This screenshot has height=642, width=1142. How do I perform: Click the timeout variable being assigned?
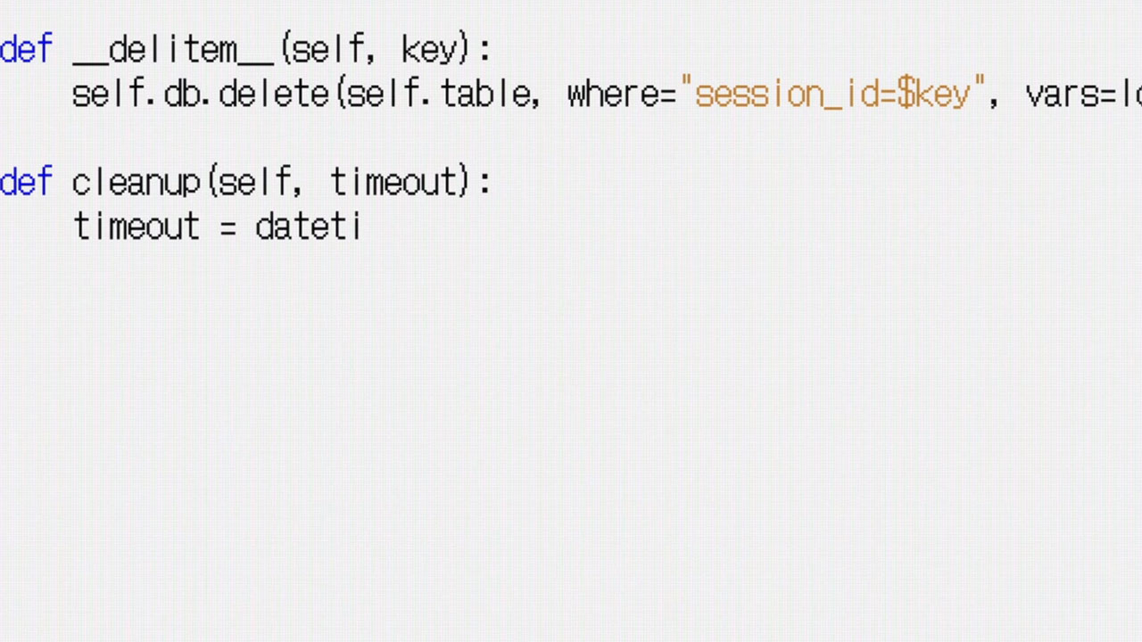point(137,227)
